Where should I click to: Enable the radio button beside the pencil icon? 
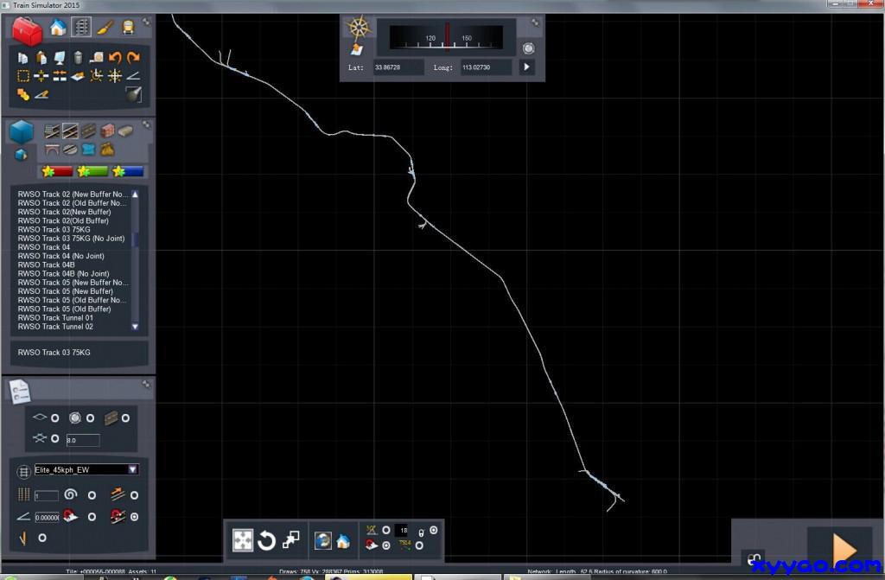point(42,538)
